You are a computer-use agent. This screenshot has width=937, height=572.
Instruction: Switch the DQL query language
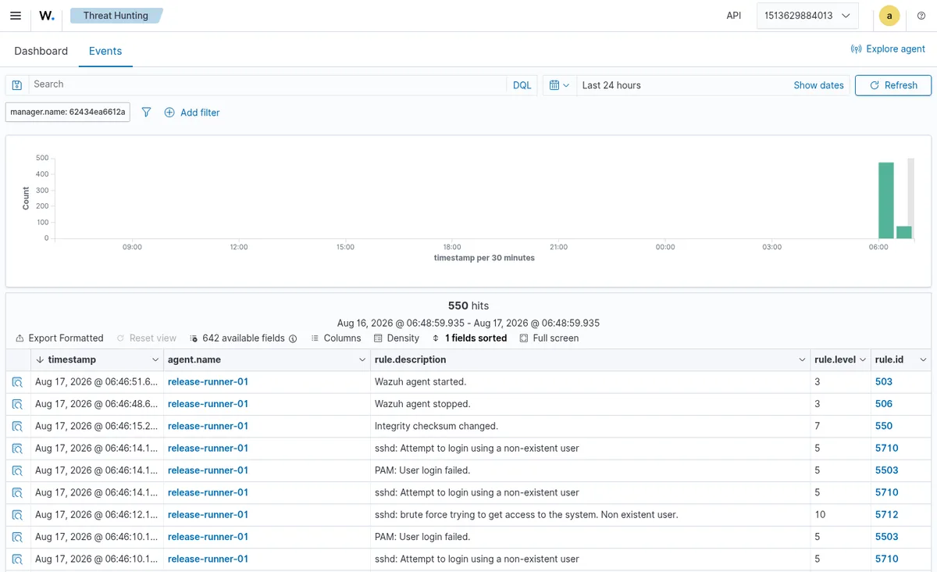click(522, 85)
